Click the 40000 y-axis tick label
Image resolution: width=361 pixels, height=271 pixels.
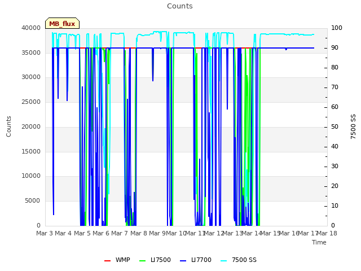31,28
